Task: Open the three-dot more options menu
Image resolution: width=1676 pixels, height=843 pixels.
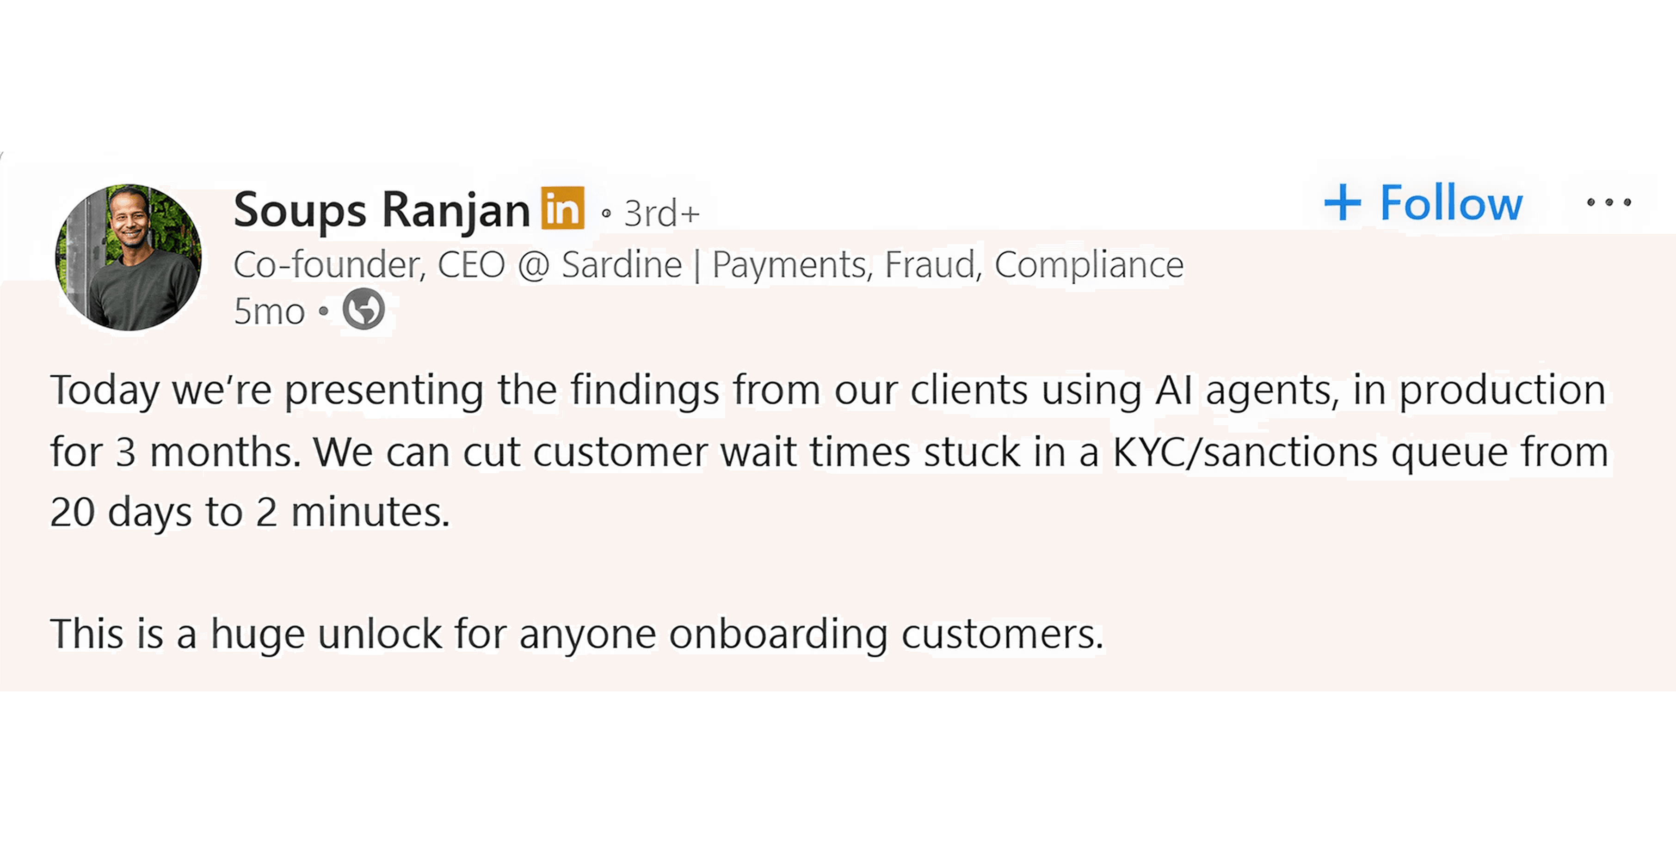Action: click(1608, 202)
